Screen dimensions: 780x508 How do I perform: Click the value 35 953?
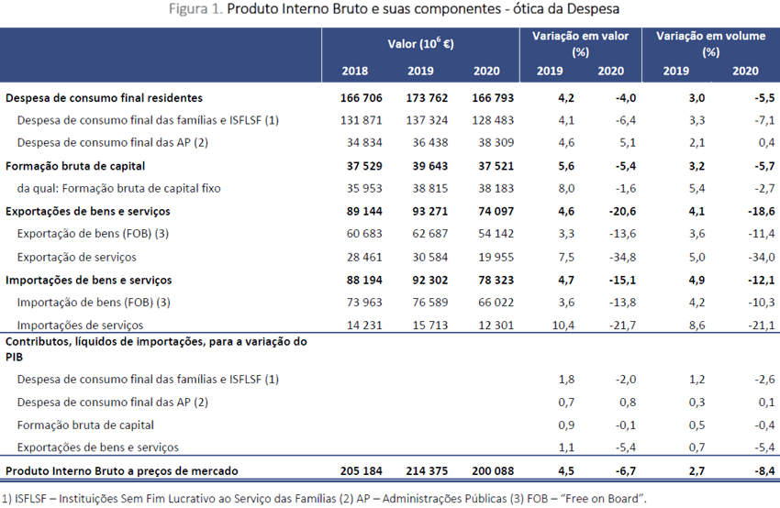[x=364, y=188]
